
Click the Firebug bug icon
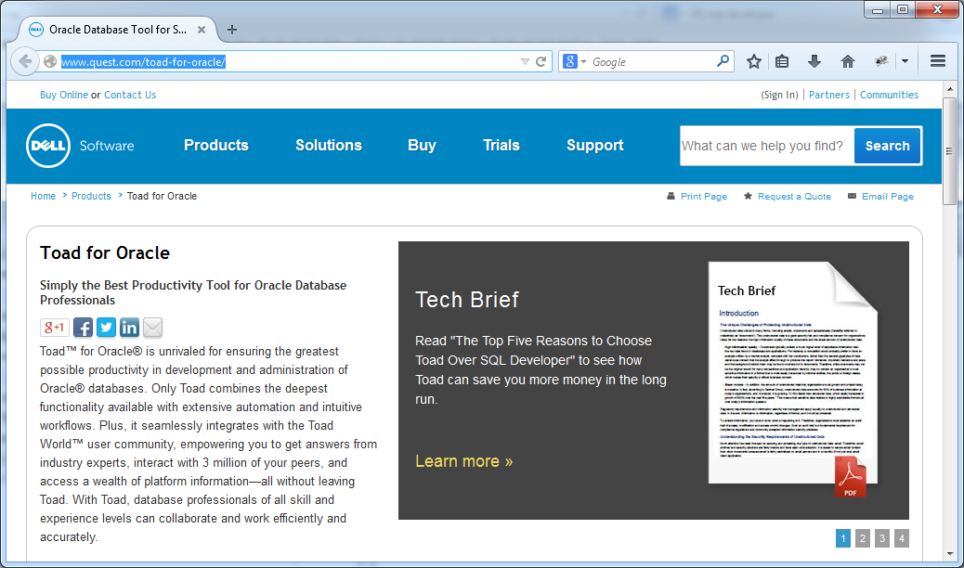(881, 61)
